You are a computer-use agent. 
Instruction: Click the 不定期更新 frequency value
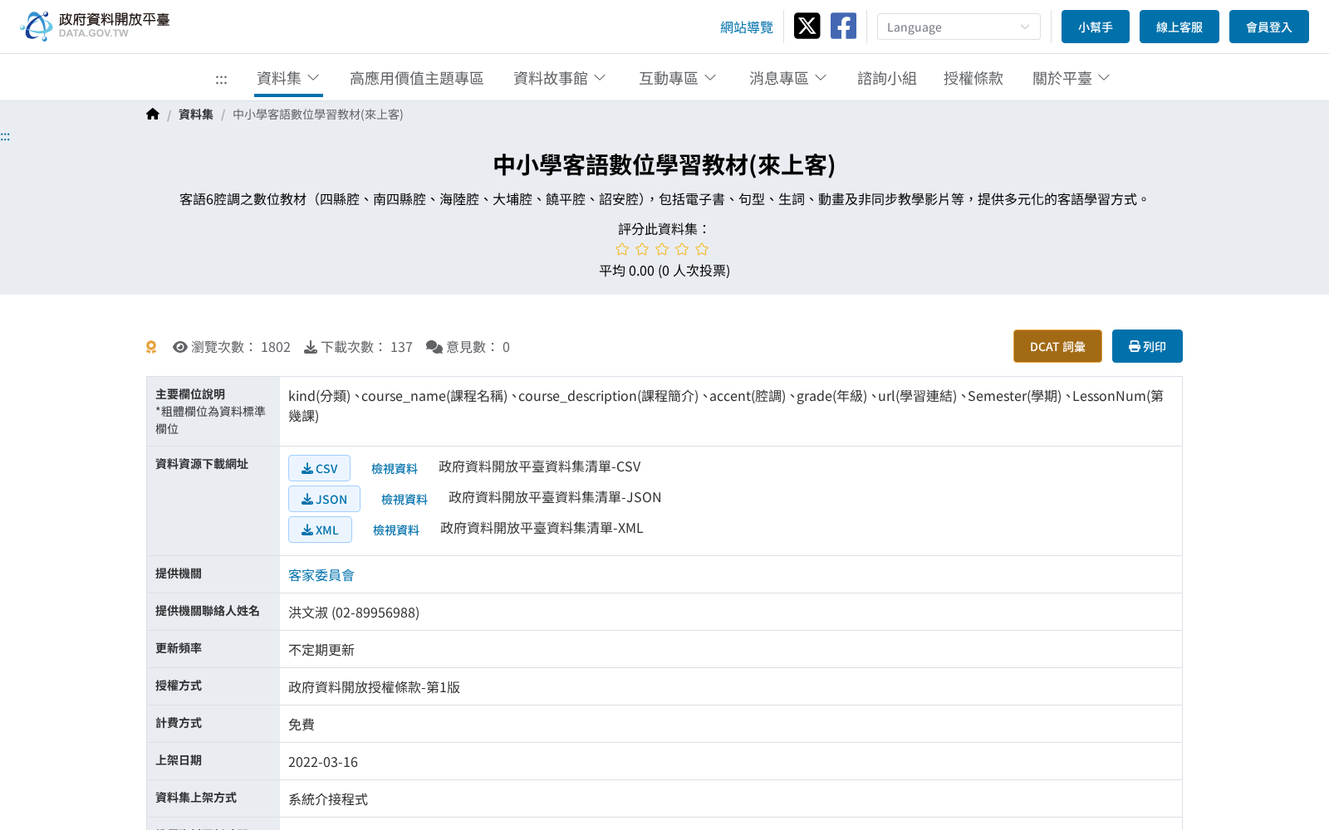[321, 650]
